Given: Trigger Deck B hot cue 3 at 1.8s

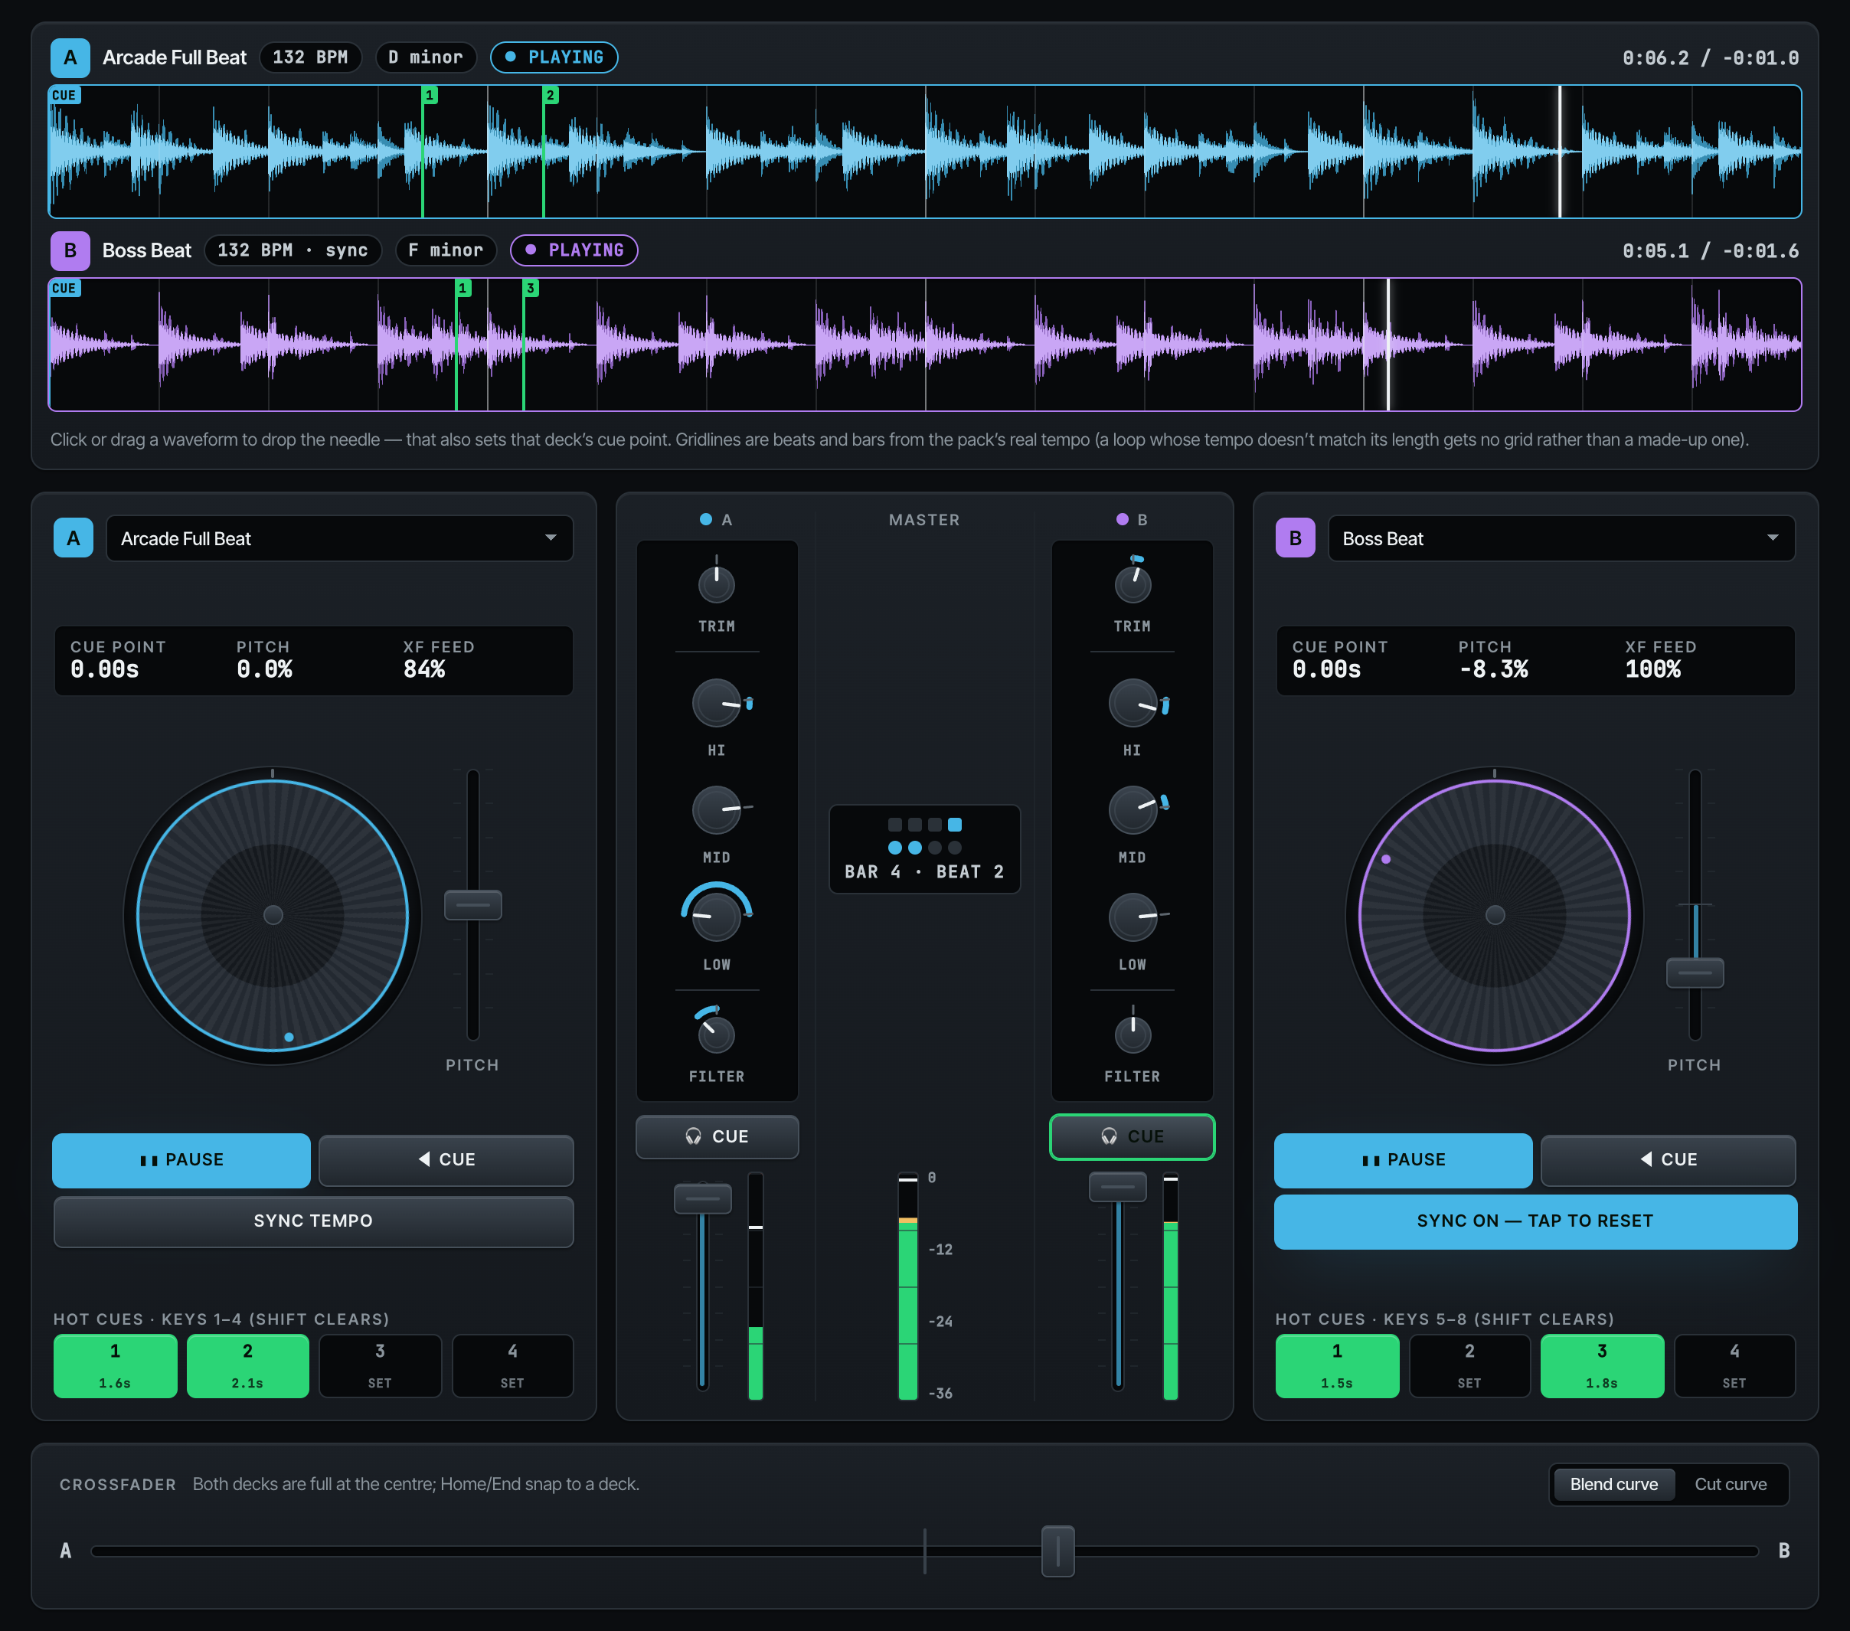Looking at the screenshot, I should pos(1602,1366).
